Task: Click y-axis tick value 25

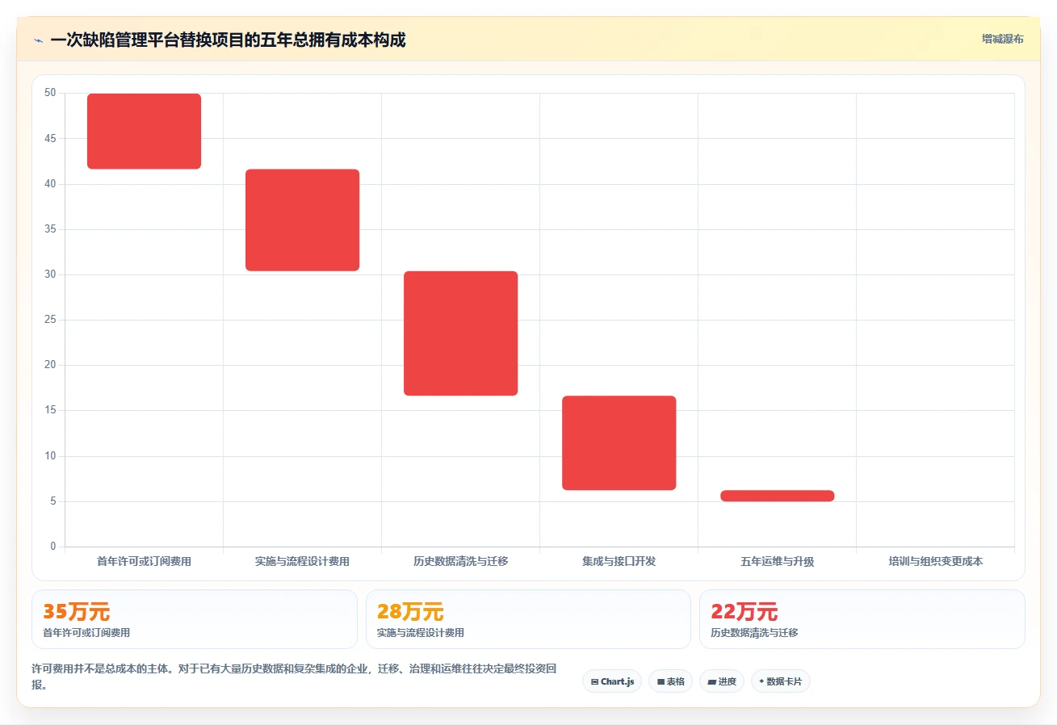Action: (x=50, y=320)
